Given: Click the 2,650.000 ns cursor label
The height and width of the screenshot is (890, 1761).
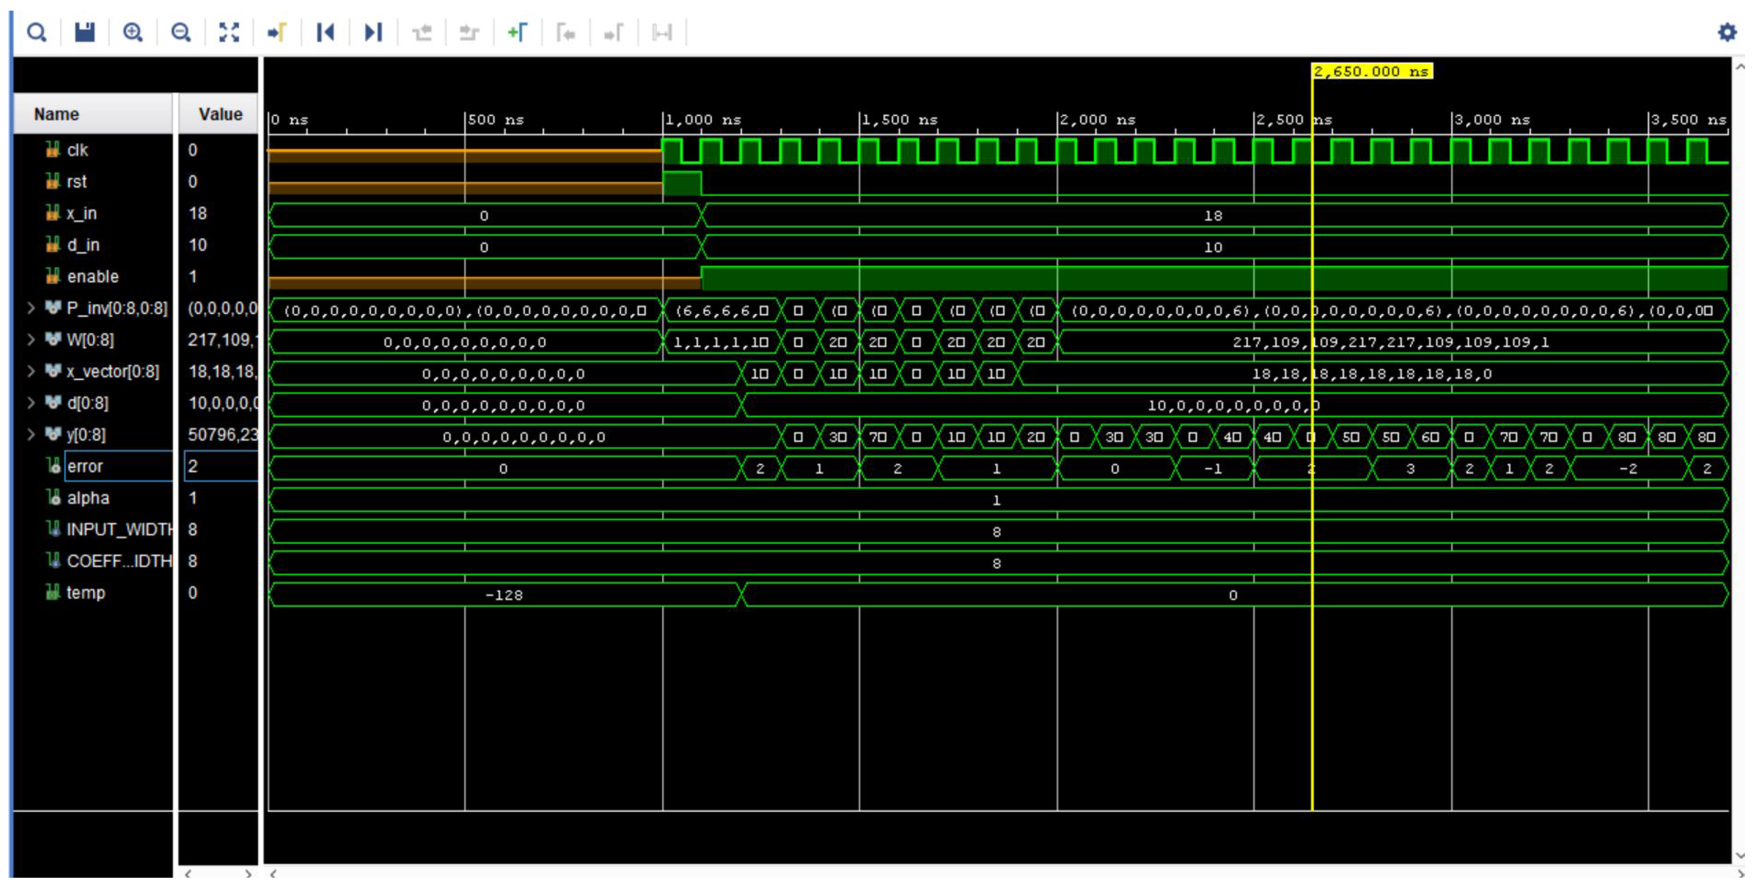Looking at the screenshot, I should click(1371, 71).
